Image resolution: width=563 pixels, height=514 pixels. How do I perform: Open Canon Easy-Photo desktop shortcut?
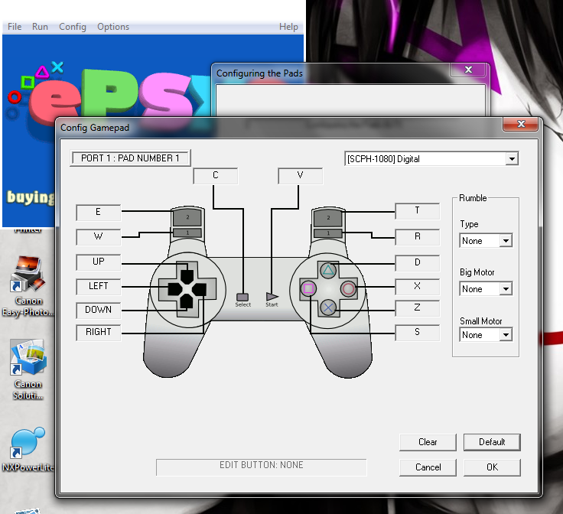coord(28,286)
